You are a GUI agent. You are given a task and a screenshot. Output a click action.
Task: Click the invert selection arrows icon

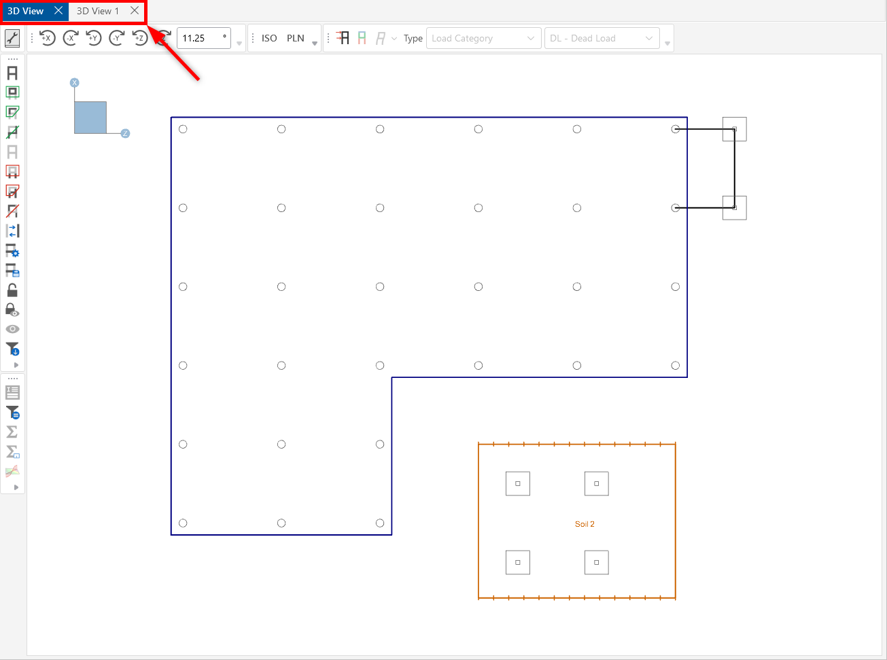pos(12,231)
